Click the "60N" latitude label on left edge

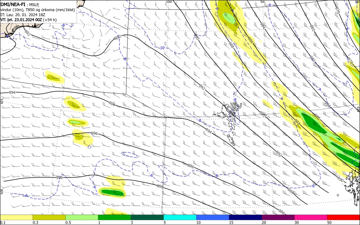click(1, 192)
